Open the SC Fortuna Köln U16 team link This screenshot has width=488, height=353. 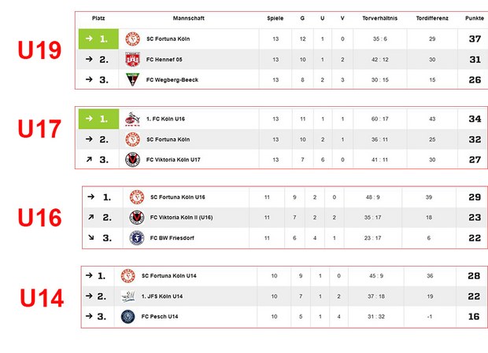178,197
